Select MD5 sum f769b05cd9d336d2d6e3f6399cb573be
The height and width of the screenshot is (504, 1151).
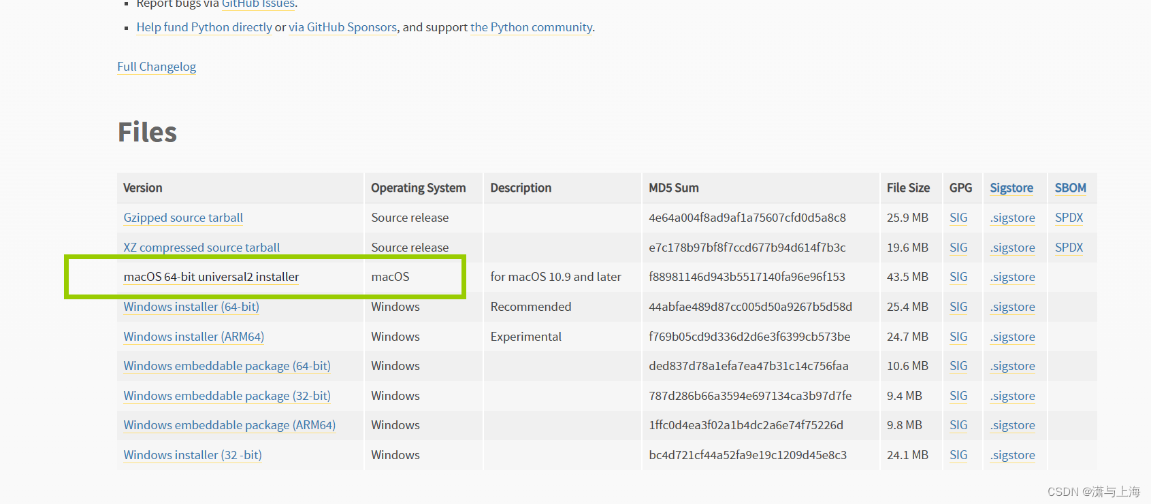point(749,337)
